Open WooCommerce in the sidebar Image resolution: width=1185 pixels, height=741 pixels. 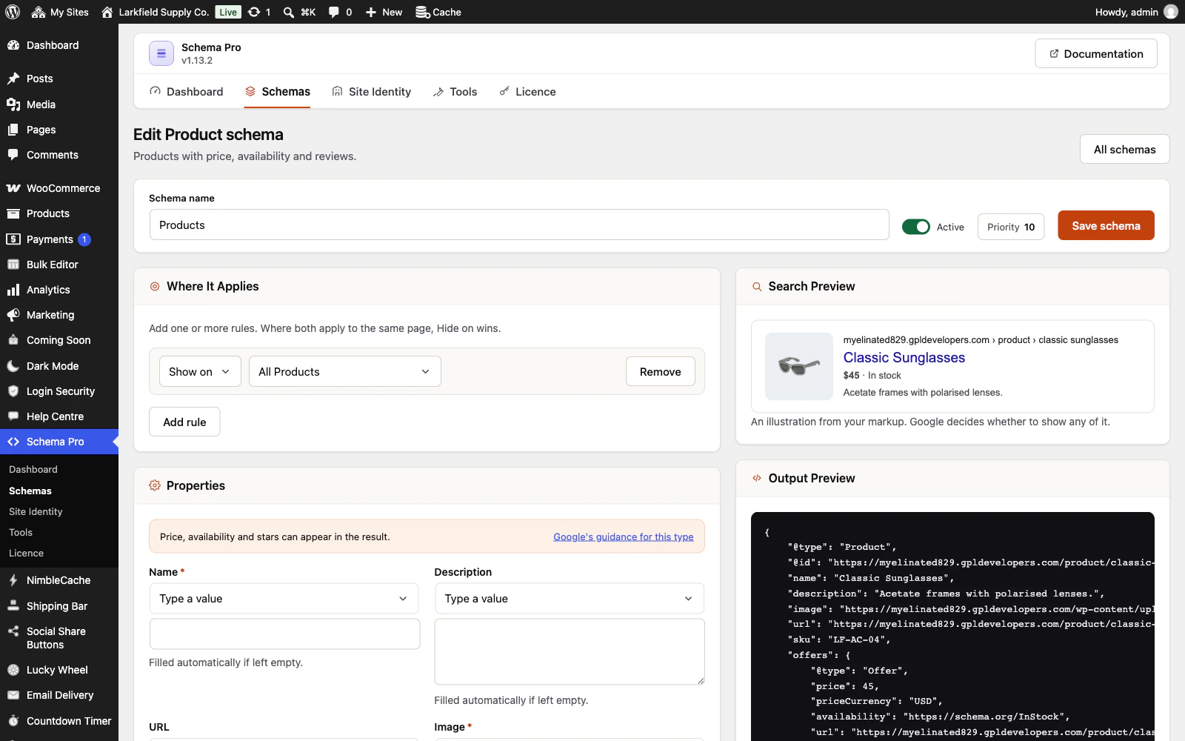[59, 188]
